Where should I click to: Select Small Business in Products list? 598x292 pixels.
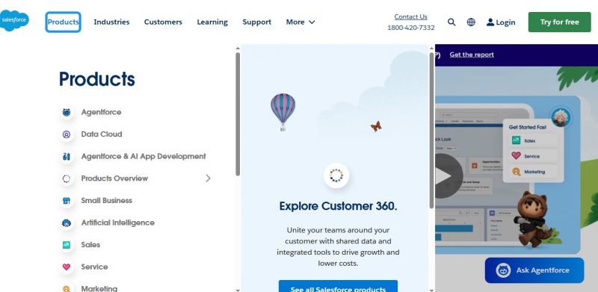[106, 200]
